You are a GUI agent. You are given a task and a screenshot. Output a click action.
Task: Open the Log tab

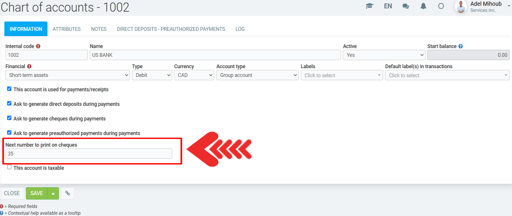click(240, 29)
